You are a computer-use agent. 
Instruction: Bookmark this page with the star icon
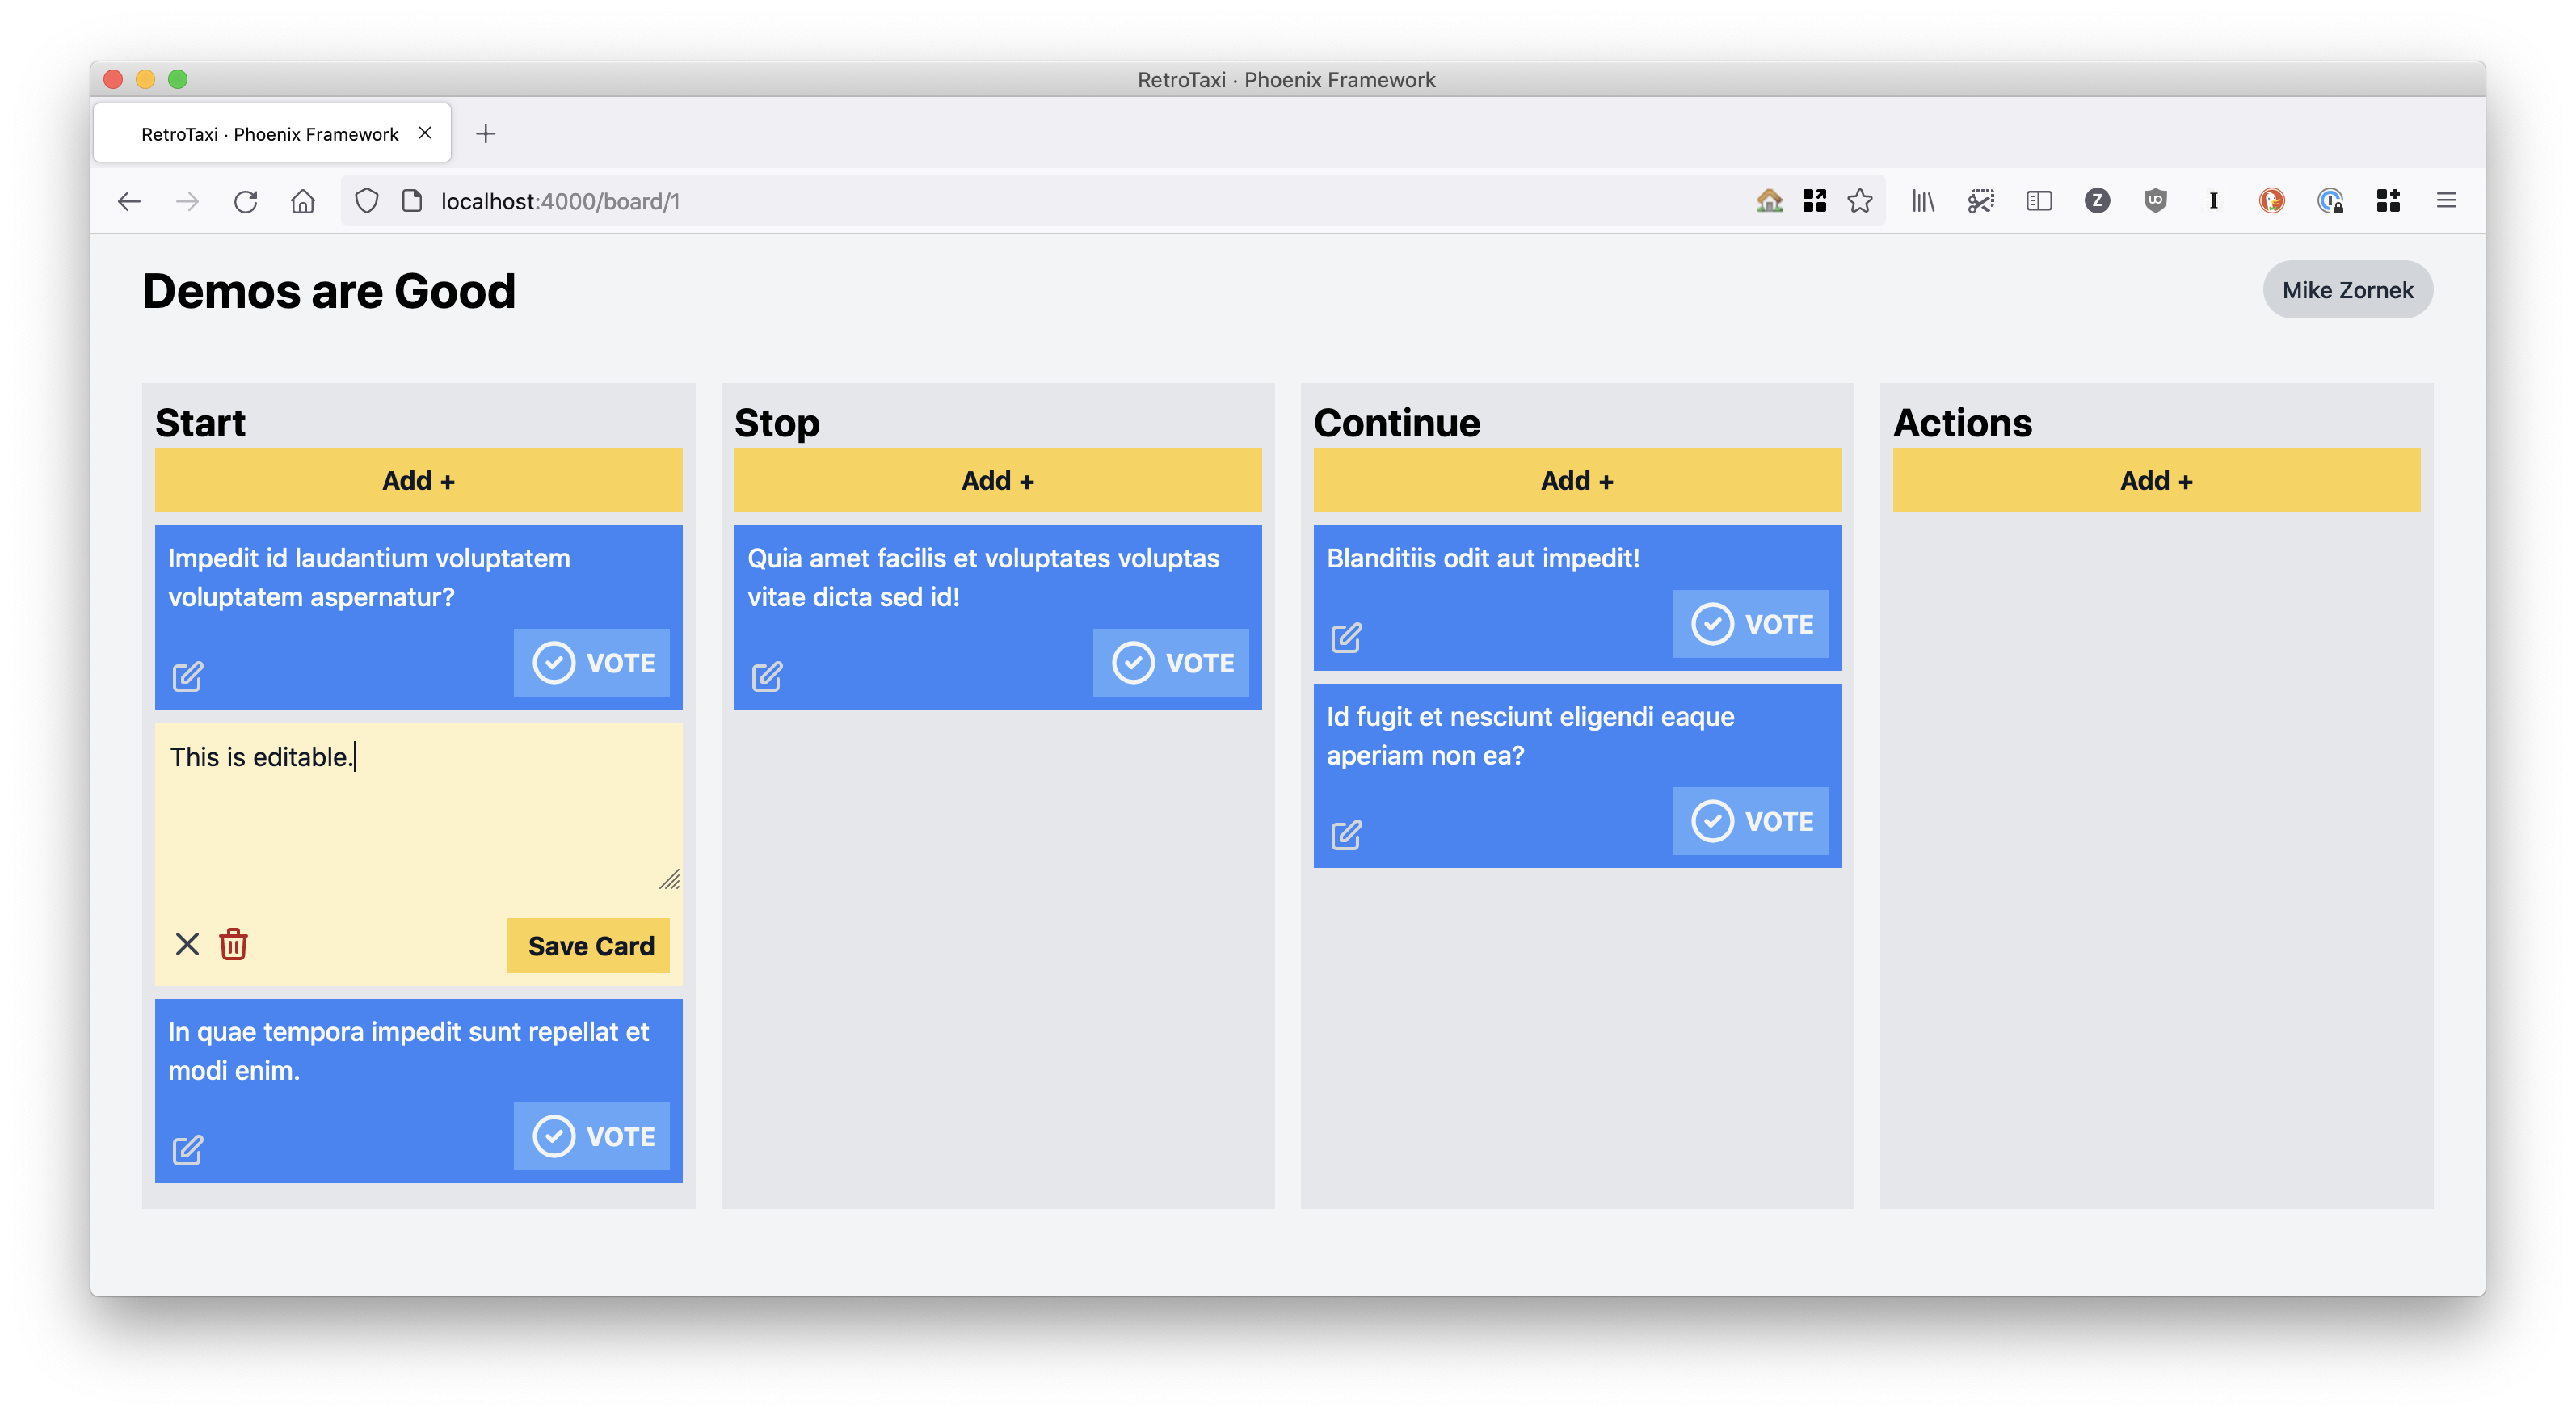coord(1860,201)
